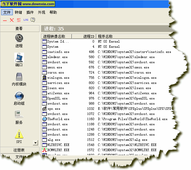Open the 帮助 menu
Image resolution: width=191 pixels, height=170 pixels.
pyautogui.click(x=53, y=12)
